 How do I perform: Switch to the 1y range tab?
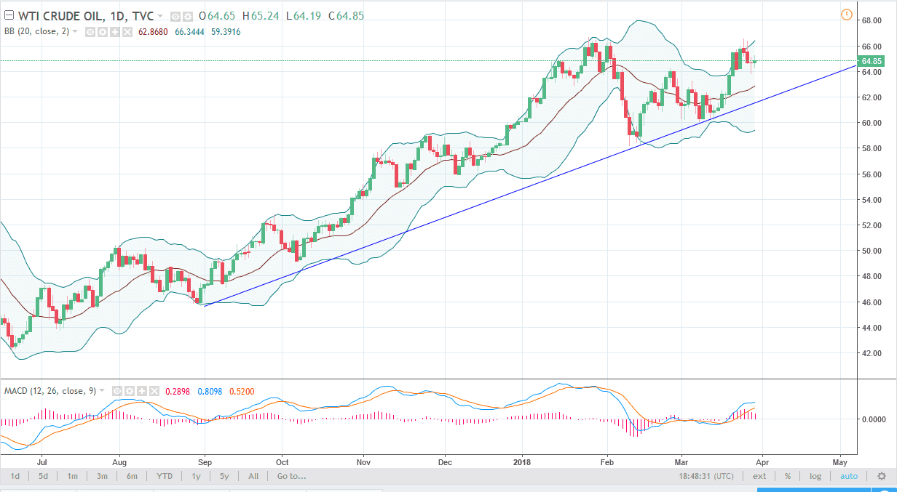pyautogui.click(x=195, y=476)
